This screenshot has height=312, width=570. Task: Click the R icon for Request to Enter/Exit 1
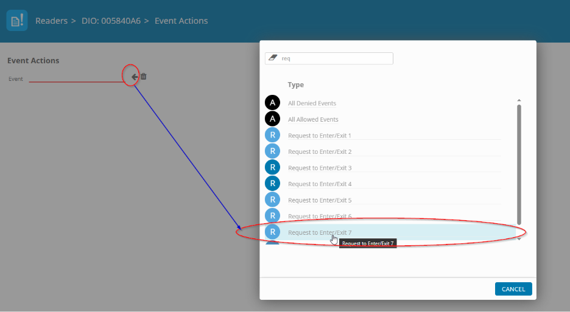272,135
